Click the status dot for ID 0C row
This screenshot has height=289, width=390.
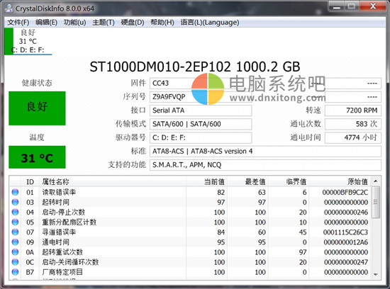pyautogui.click(x=15, y=262)
